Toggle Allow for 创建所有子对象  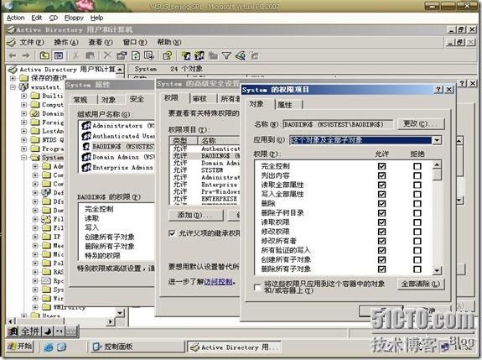381,259
